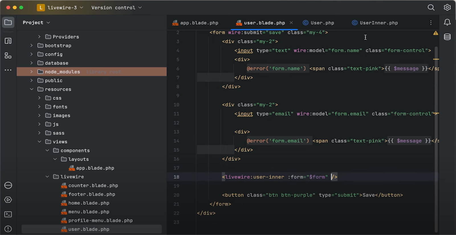
Task: Expand the js folder
Action: click(39, 124)
